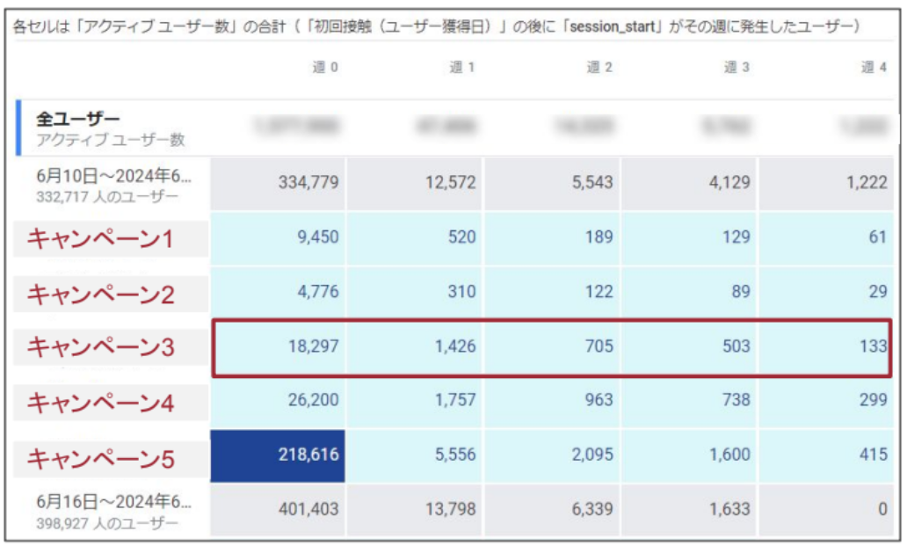Select the キャンペーン3 row label

[x=101, y=348]
